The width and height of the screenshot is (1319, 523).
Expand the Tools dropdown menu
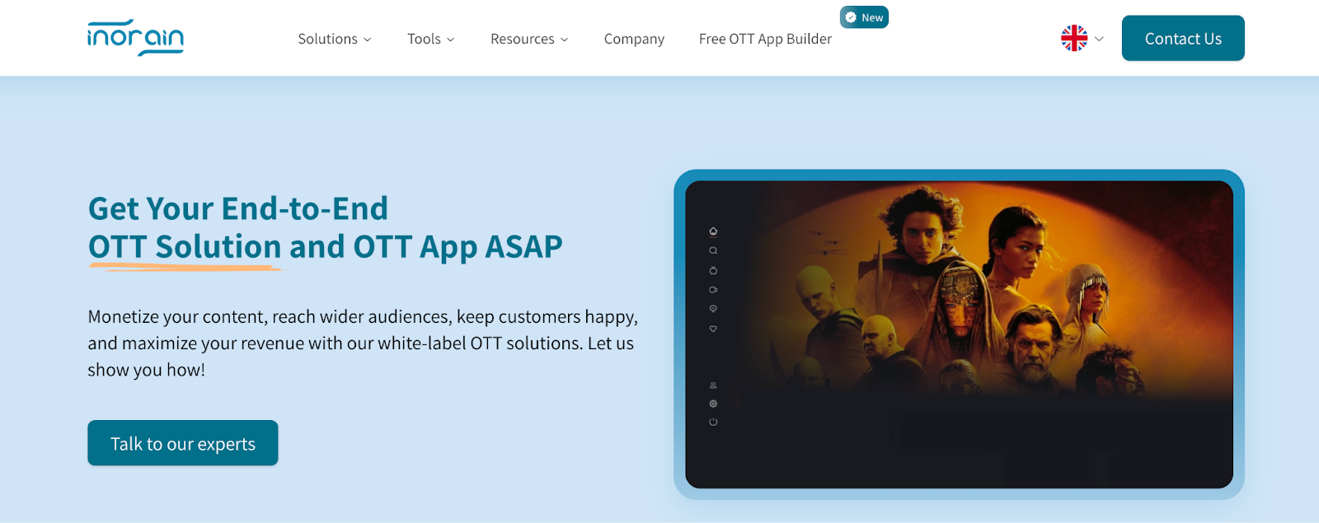(x=430, y=39)
